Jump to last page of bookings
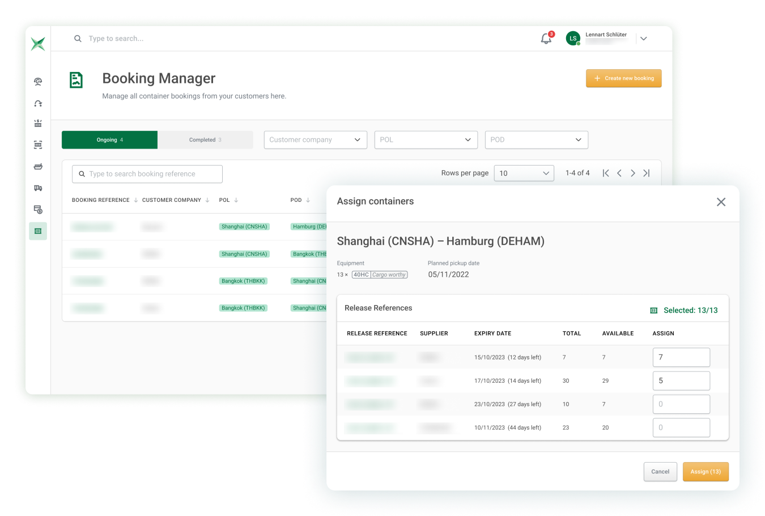765x516 pixels. point(647,174)
